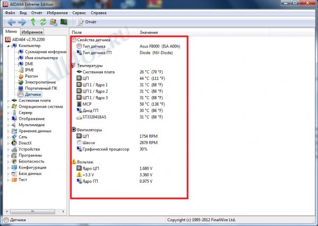Generate report via Отчёт toolbar button
318x226 pixels.
click(86, 22)
